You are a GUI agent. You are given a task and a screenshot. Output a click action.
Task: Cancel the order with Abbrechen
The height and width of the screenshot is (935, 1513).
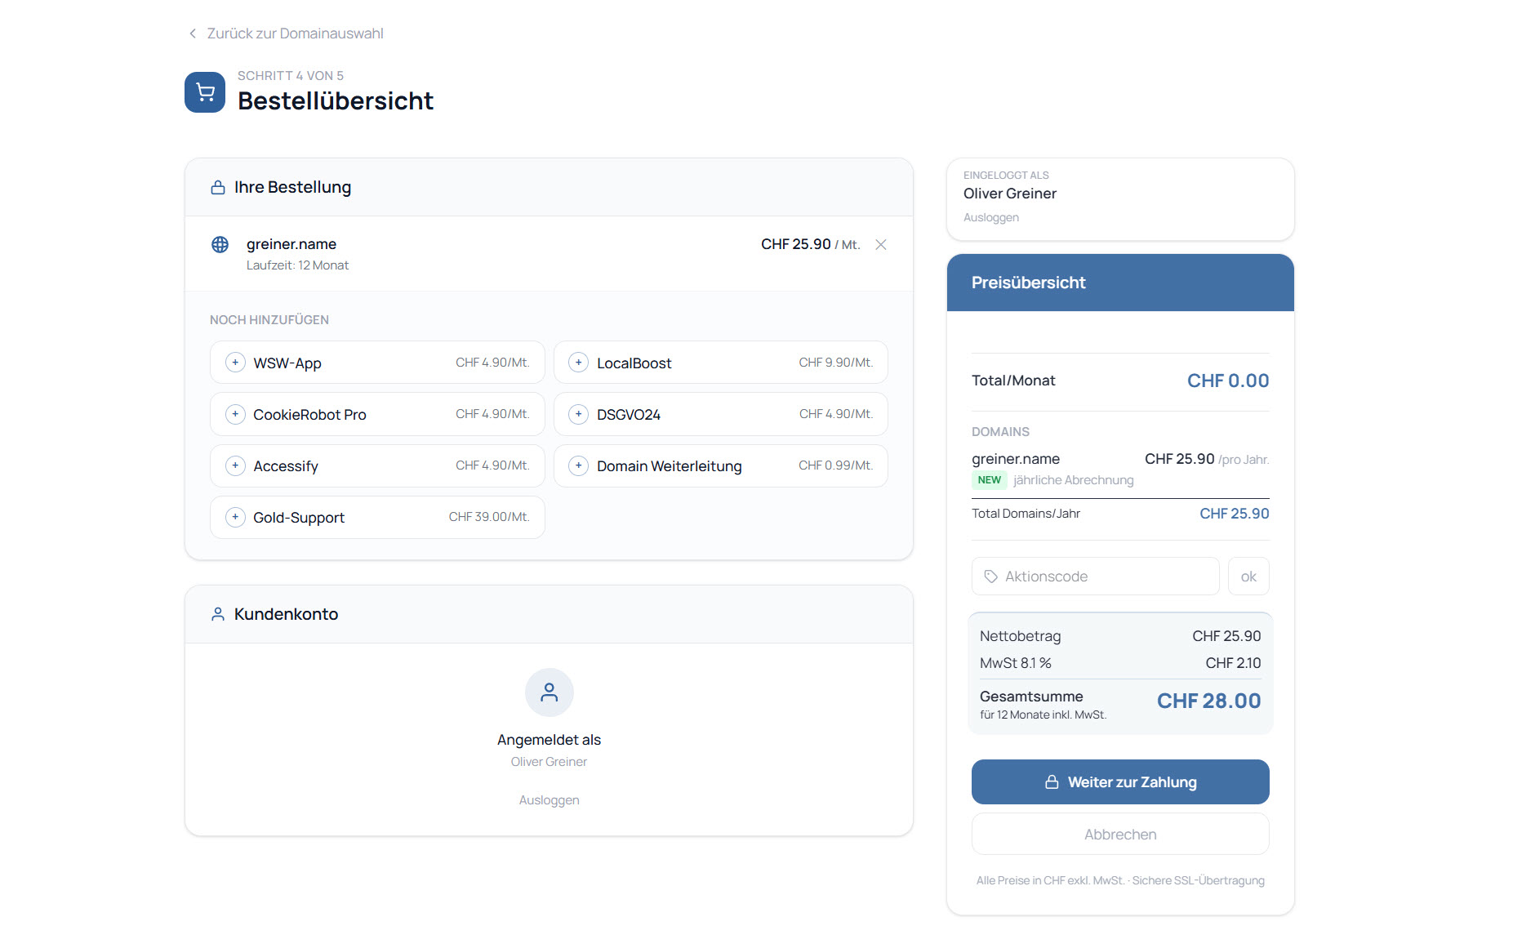coord(1119,835)
